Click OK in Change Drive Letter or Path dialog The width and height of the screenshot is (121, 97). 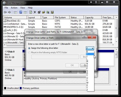pyautogui.click(x=72, y=65)
